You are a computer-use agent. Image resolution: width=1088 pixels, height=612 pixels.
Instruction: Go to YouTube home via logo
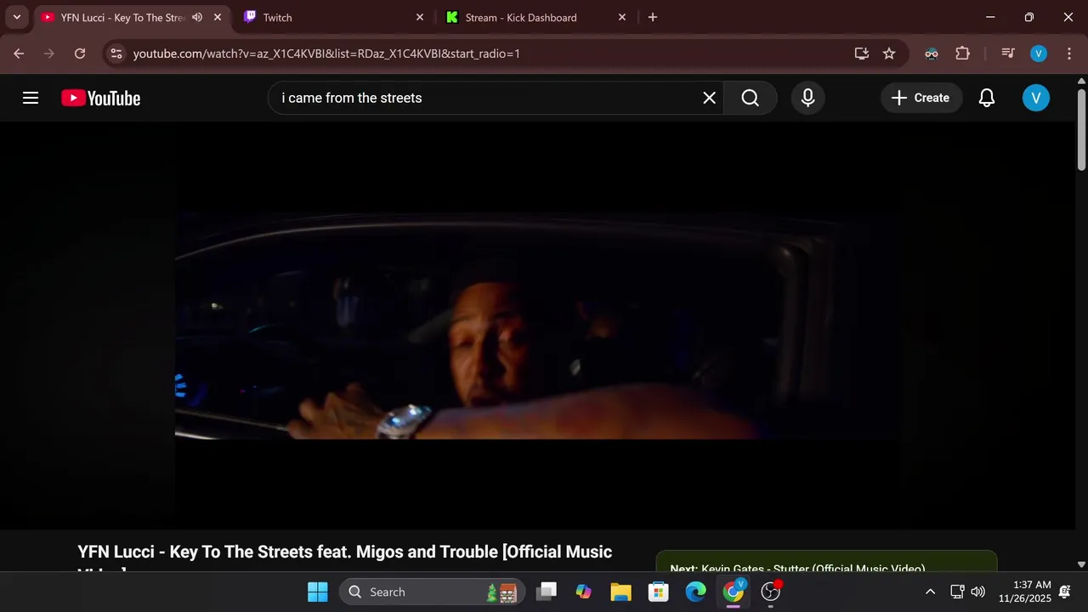pyautogui.click(x=100, y=98)
